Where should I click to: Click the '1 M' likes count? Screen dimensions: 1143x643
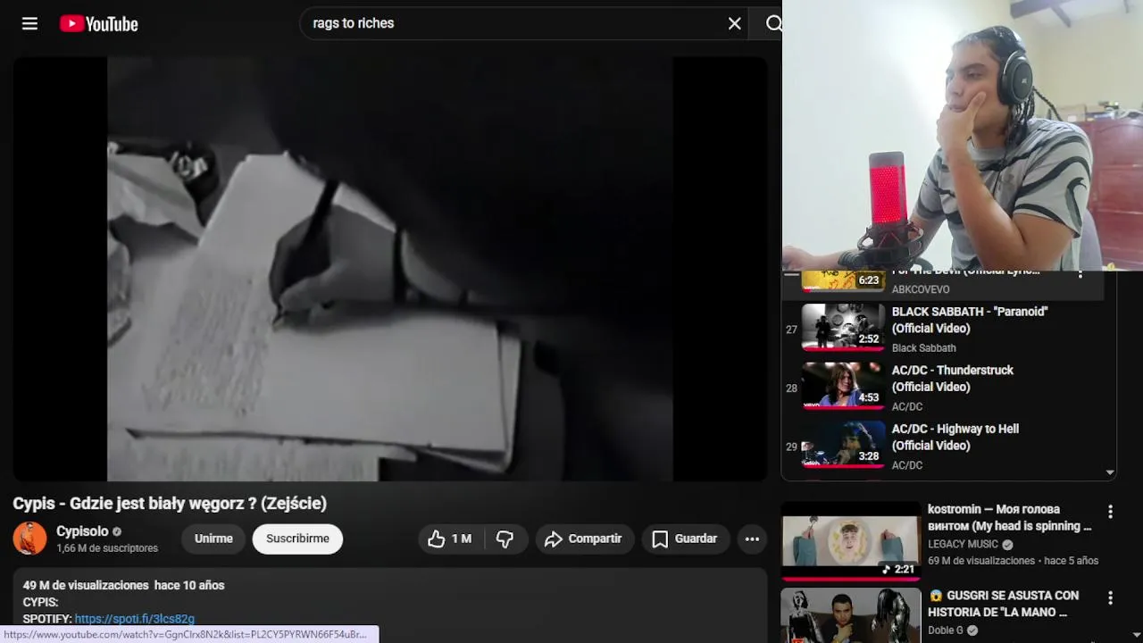click(462, 539)
